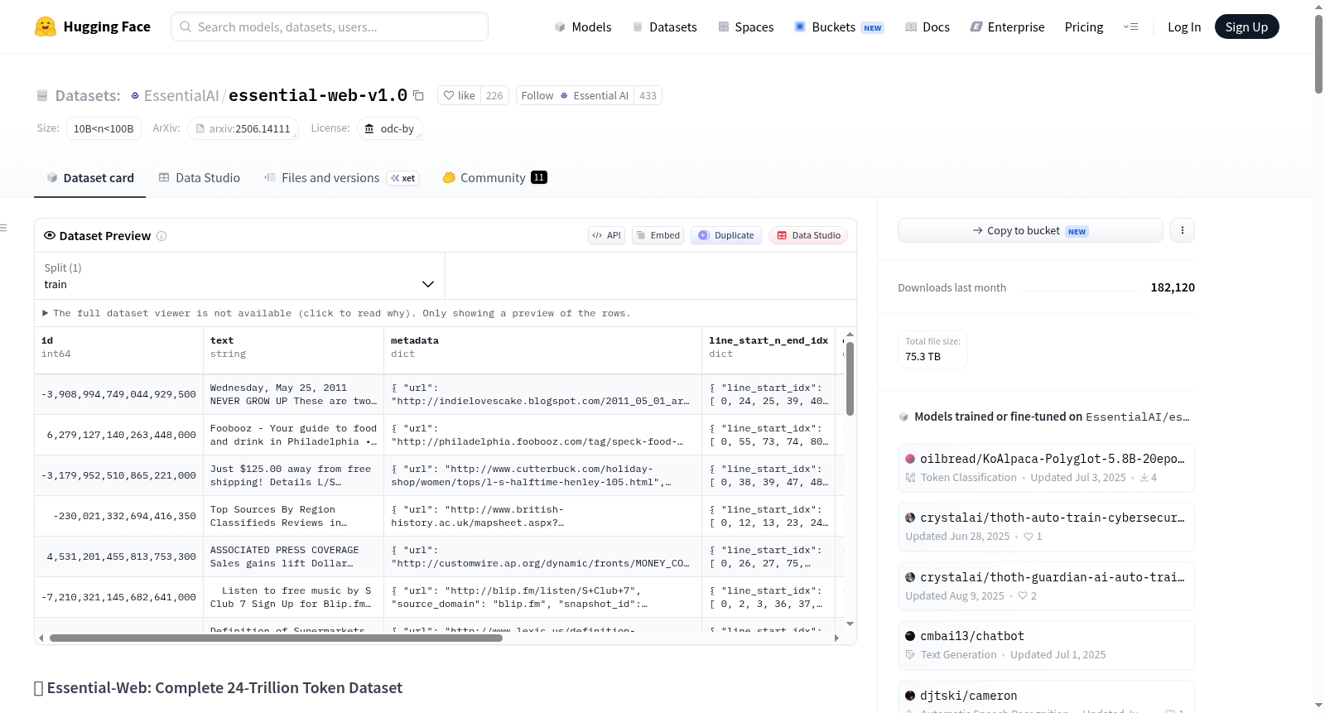Click the Datasets: breadcrumb label

coord(88,96)
